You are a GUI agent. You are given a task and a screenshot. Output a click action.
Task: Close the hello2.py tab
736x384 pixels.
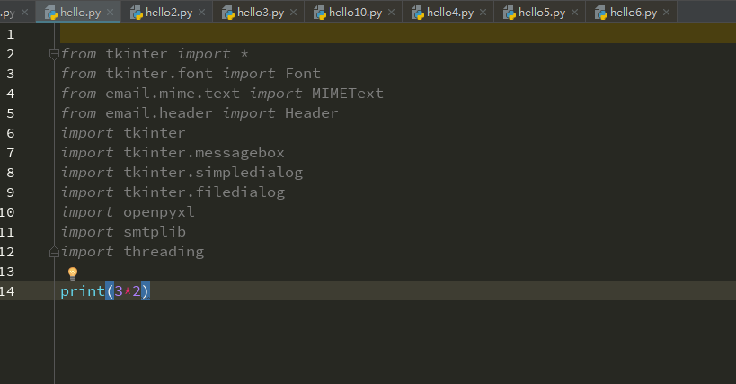202,13
